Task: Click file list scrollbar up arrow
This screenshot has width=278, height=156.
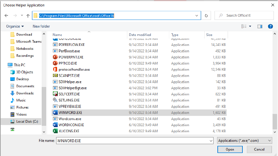Action: [x=275, y=34]
